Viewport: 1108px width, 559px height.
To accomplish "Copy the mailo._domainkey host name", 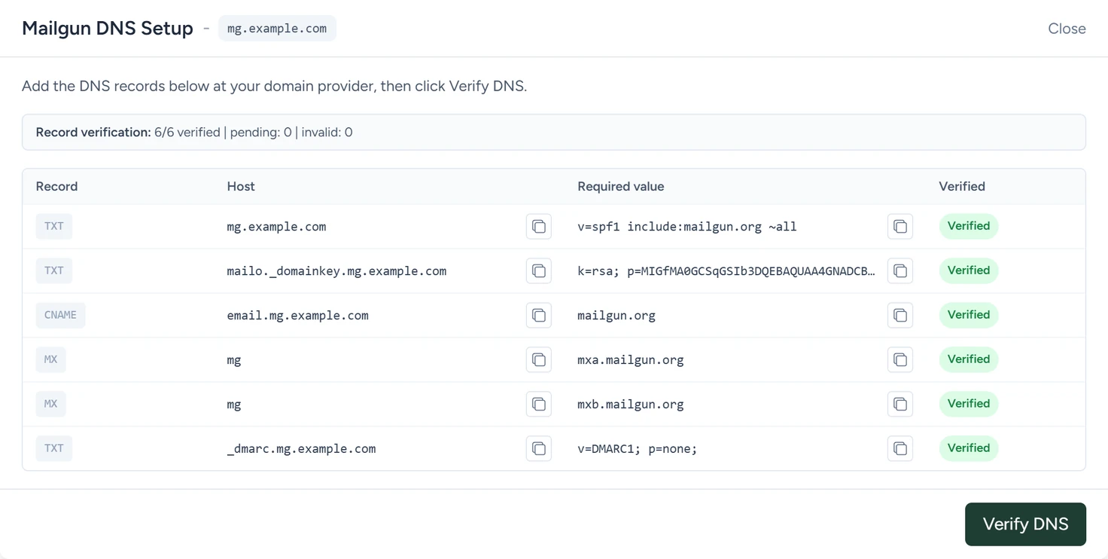I will point(539,270).
